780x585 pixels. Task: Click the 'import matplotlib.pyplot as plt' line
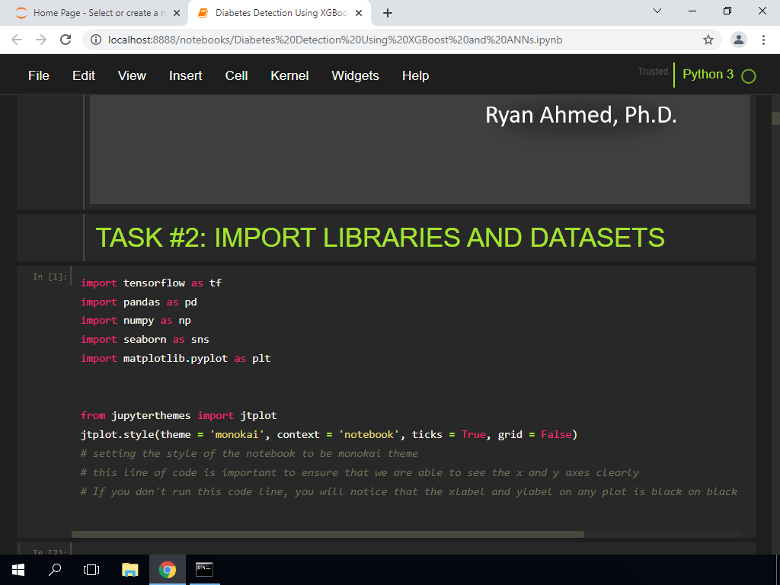[x=176, y=358]
